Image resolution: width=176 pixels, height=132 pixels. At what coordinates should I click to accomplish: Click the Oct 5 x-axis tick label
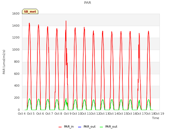pos(31,114)
